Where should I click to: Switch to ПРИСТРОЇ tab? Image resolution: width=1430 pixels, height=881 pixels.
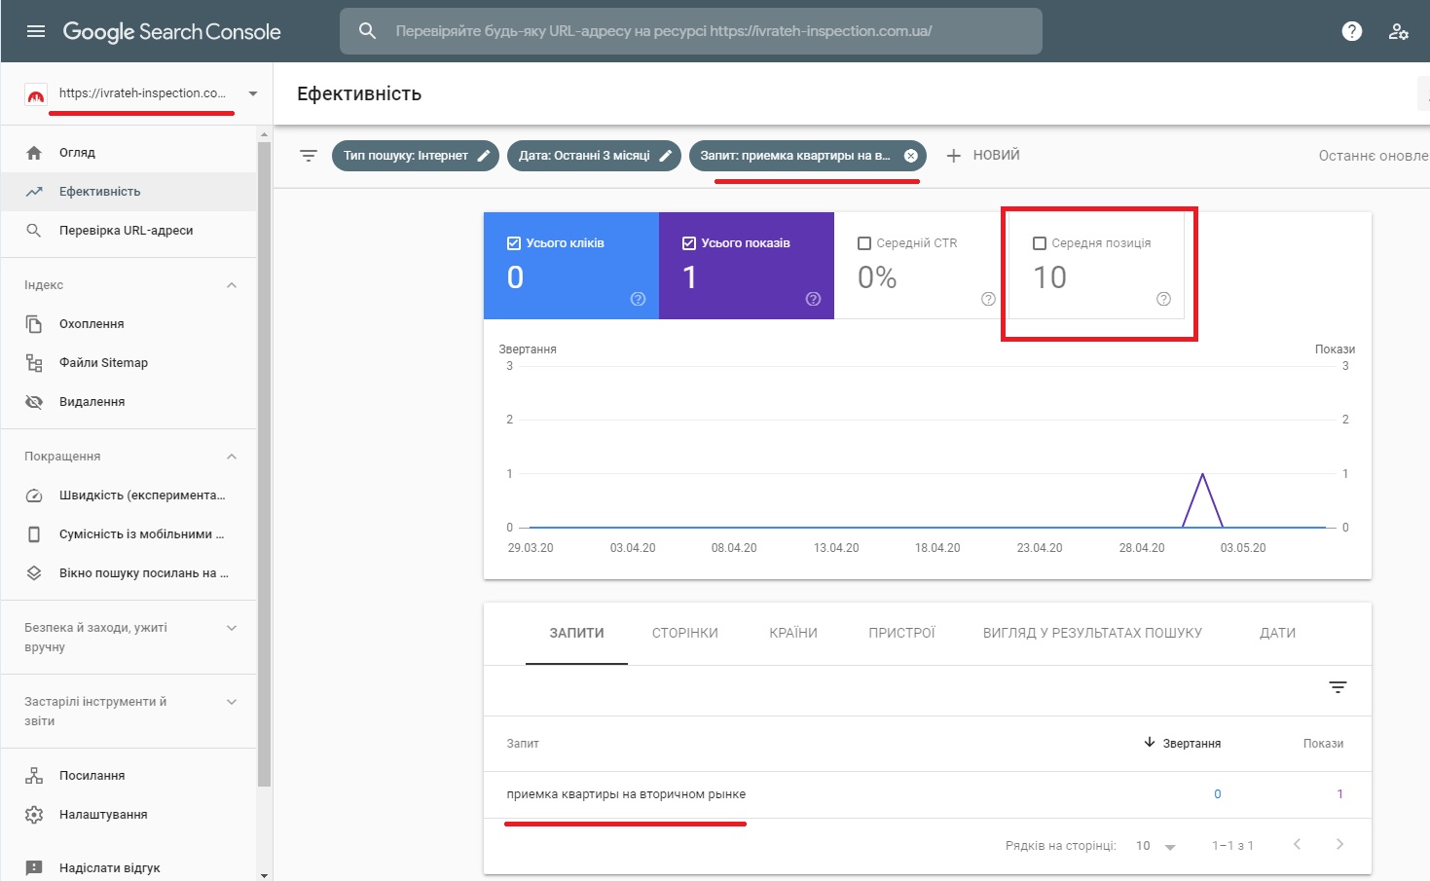(901, 633)
